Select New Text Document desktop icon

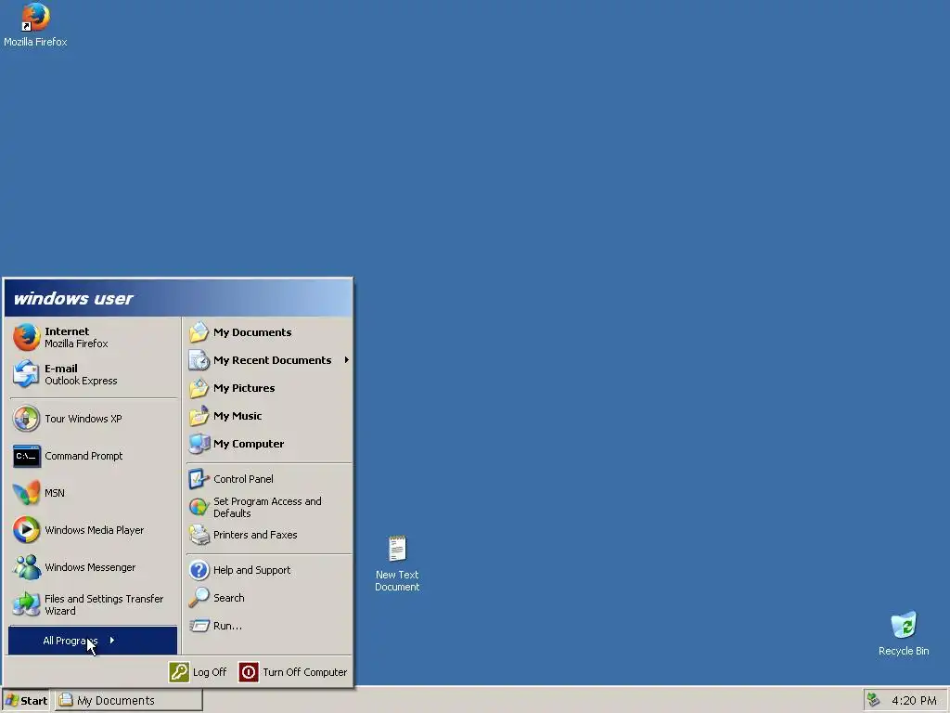point(397,550)
